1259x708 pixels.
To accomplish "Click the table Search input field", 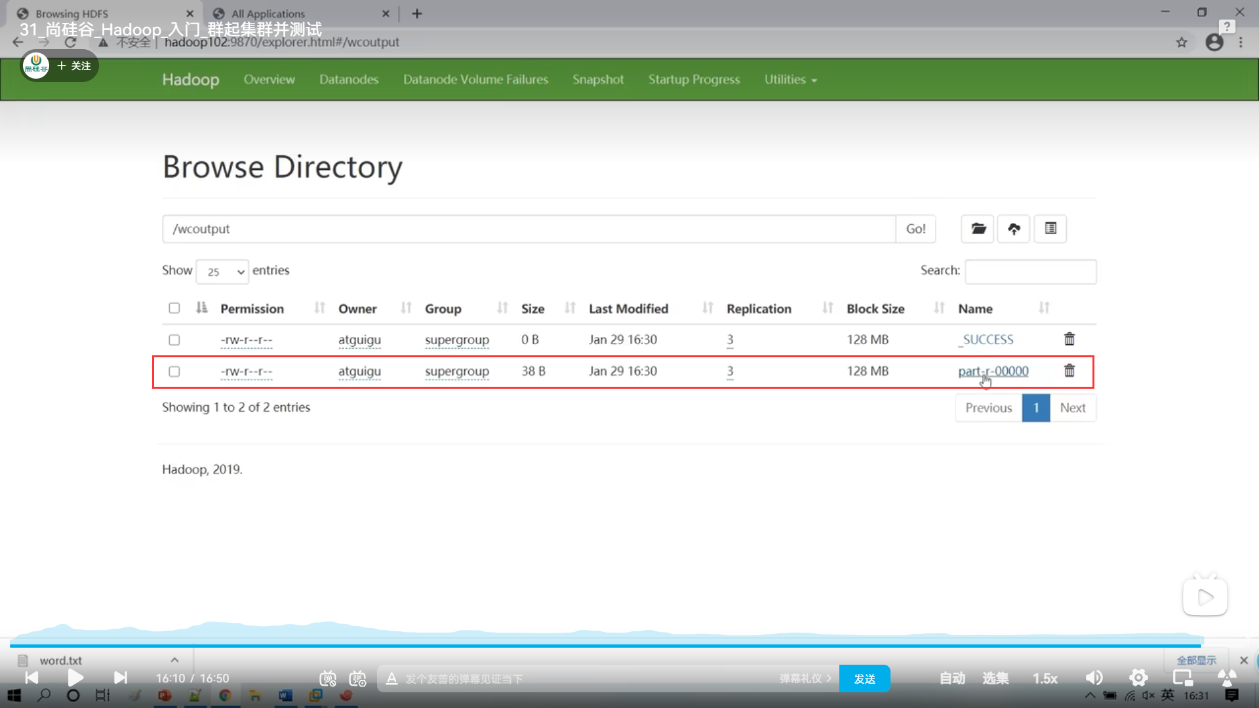I will [x=1030, y=271].
